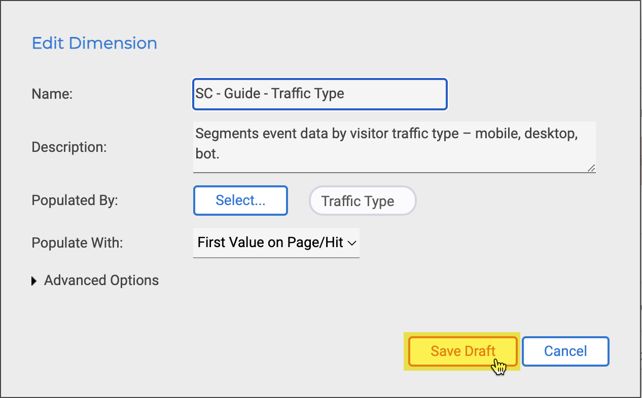Click the Edit Dimension heading

click(94, 43)
